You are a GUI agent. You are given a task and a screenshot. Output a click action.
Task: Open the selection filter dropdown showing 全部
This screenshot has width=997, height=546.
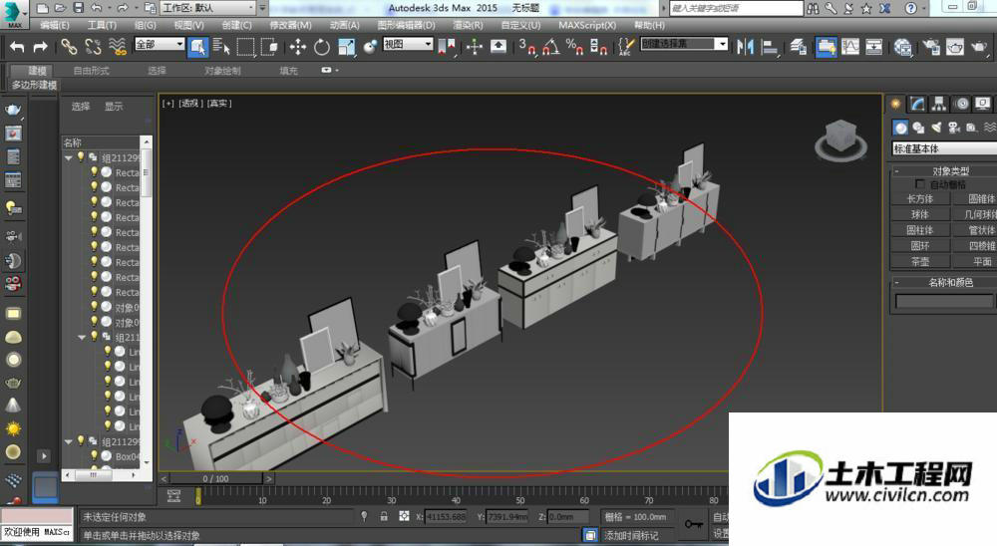[x=160, y=44]
